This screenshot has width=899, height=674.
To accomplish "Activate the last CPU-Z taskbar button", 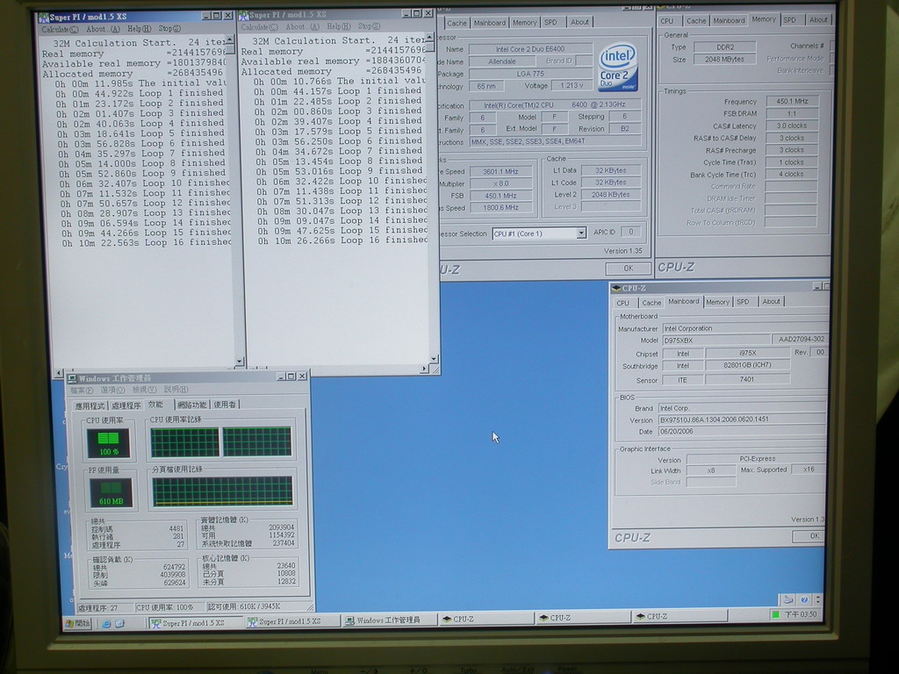I will pyautogui.click(x=680, y=617).
